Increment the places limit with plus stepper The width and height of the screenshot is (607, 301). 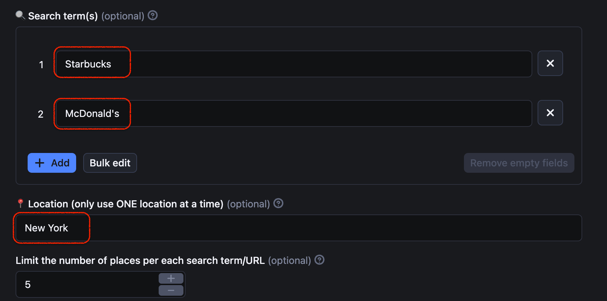(171, 278)
